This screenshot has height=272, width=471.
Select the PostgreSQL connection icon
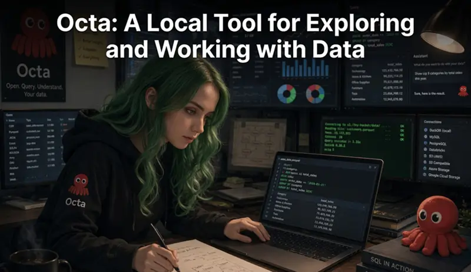coord(426,143)
